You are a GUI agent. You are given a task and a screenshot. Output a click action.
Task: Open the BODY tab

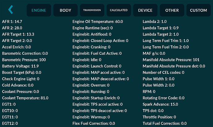coord(65,10)
